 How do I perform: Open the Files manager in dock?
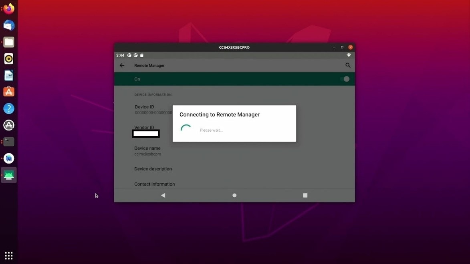[x=9, y=42]
